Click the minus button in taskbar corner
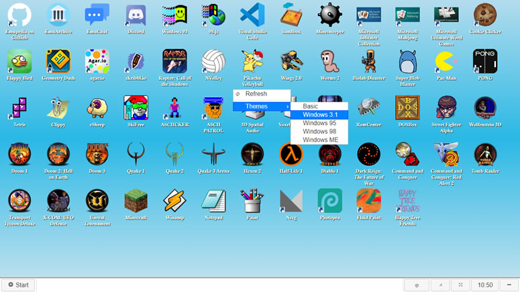The height and width of the screenshot is (293, 520). (509, 285)
